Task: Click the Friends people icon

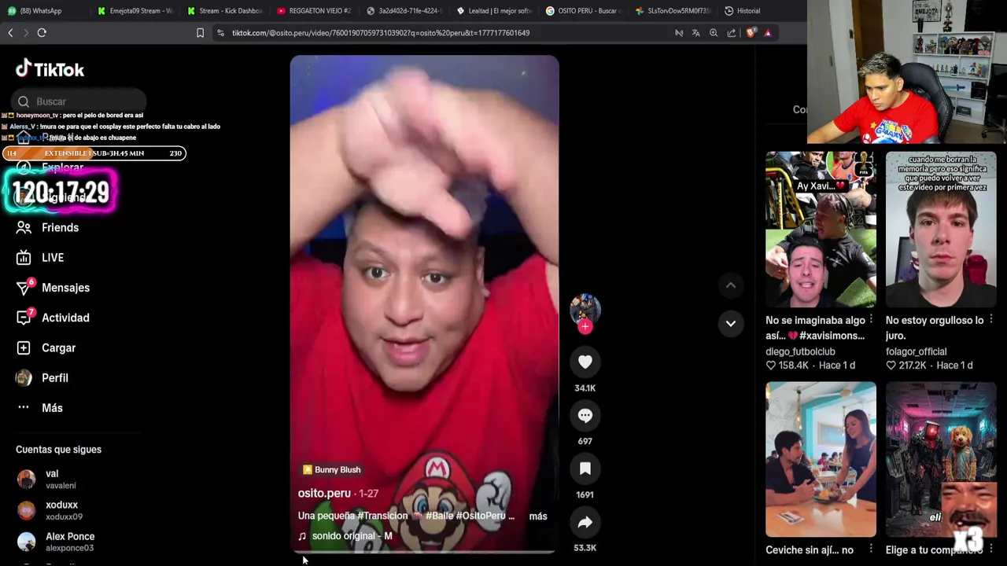Action: [24, 227]
